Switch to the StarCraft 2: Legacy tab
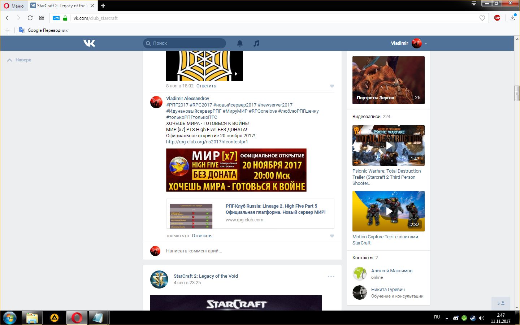The image size is (520, 325). click(61, 5)
